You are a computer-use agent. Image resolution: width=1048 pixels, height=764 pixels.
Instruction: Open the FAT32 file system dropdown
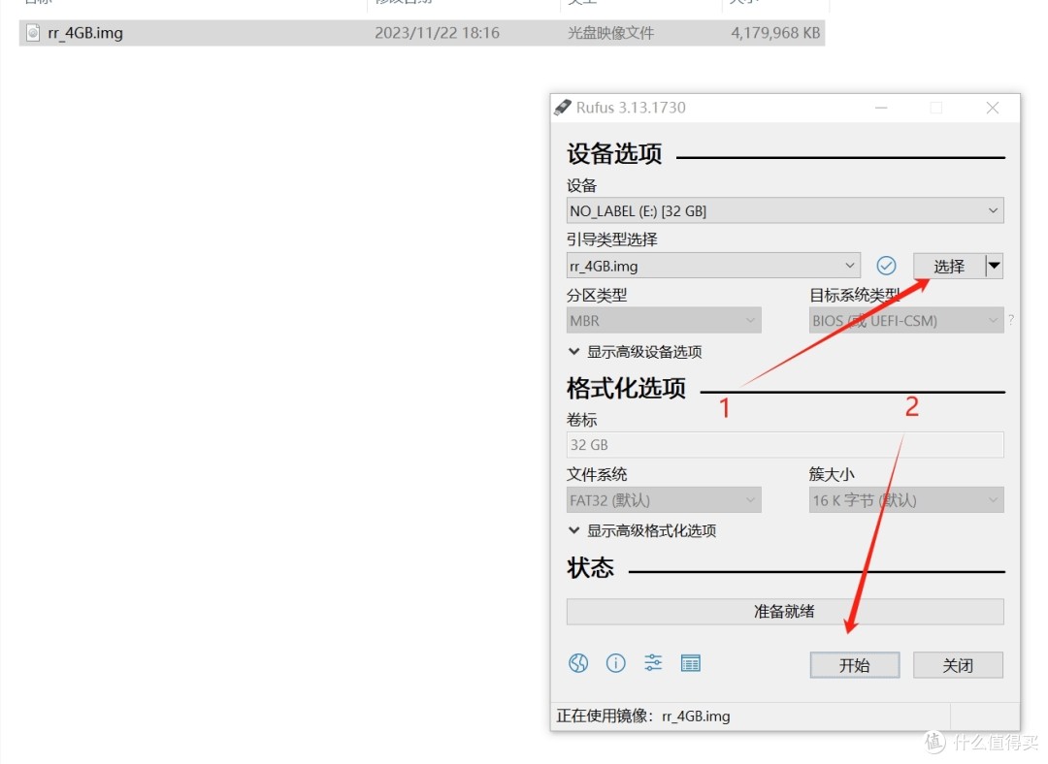[664, 500]
